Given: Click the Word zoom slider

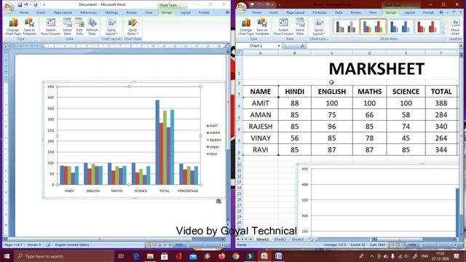Looking at the screenshot, I should (x=205, y=245).
